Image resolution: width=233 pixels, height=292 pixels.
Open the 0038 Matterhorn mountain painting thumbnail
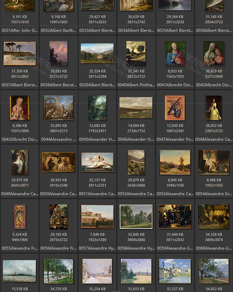click(x=58, y=53)
